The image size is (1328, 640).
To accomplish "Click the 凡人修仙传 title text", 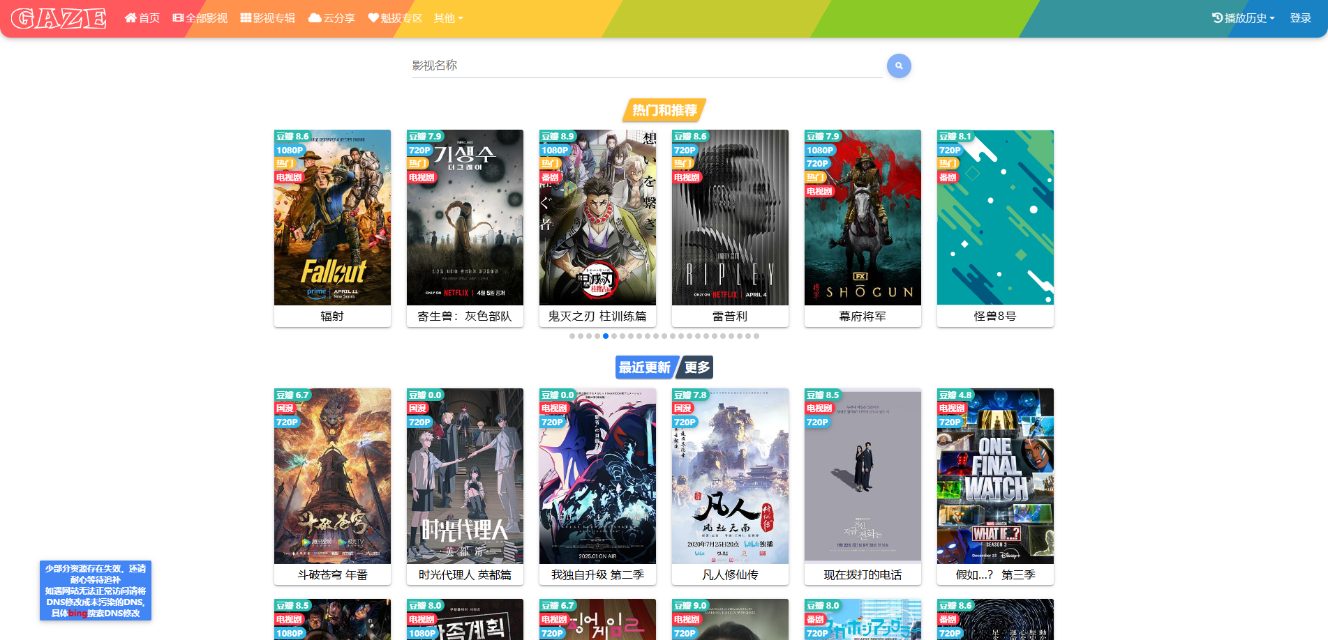I will [730, 574].
